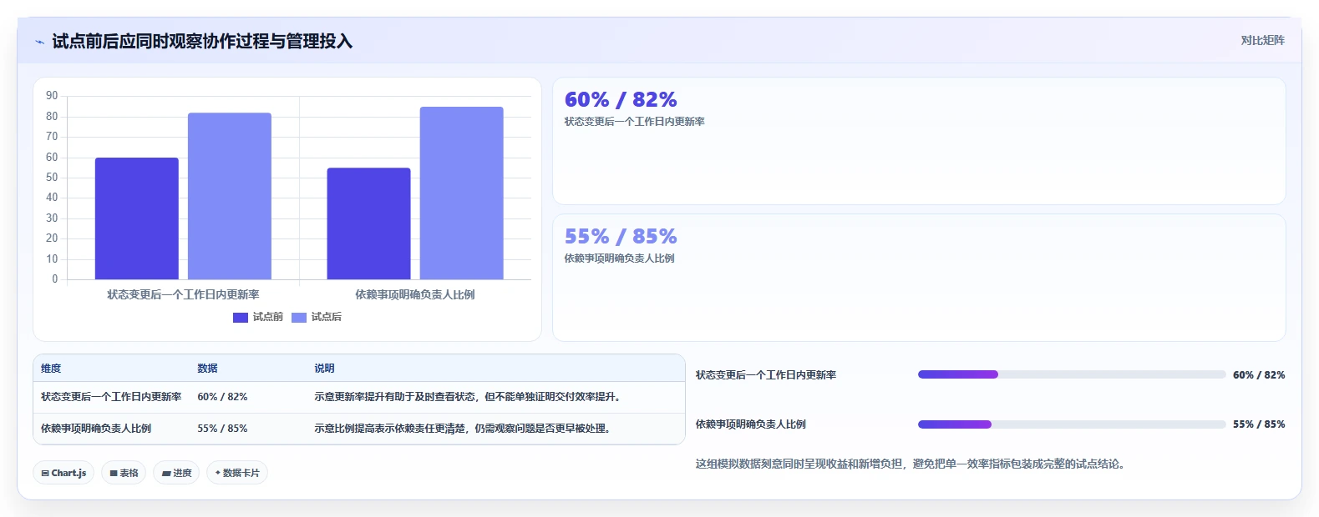The height and width of the screenshot is (517, 1319).
Task: Click the Chart.js tag chip
Action: 63,473
